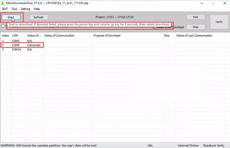Open the Tool menu
The width and height of the screenshot is (230, 148).
14,9
